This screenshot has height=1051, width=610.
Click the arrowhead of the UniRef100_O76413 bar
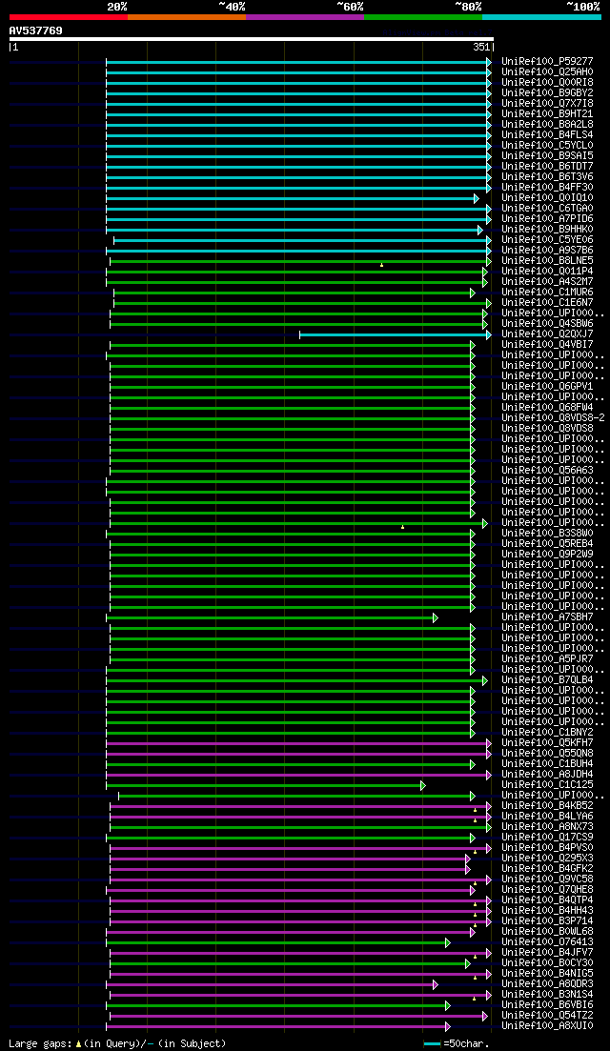447,942
